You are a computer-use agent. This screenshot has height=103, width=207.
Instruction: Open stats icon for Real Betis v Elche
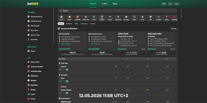click(116, 78)
